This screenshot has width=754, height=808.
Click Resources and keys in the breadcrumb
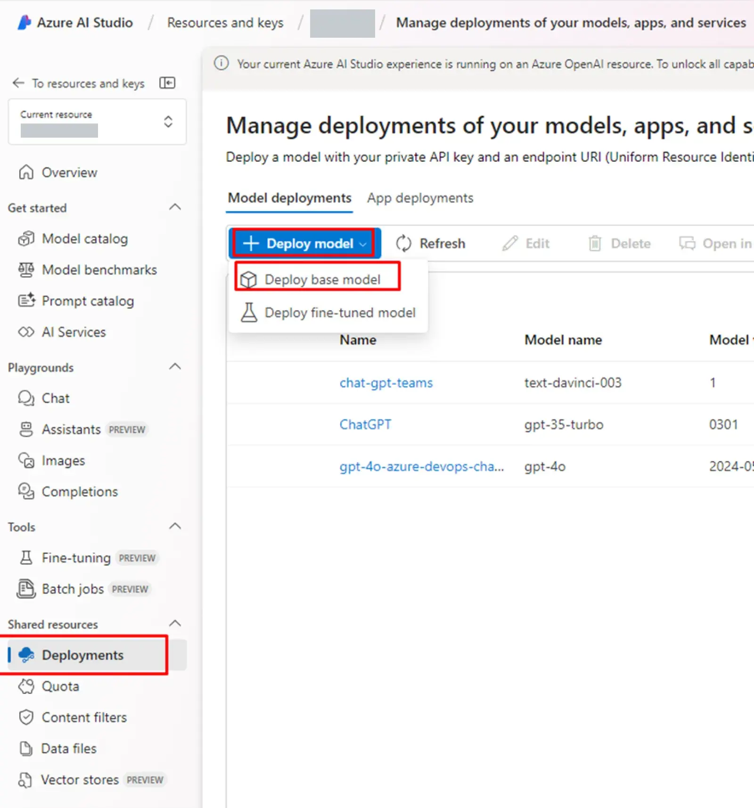(225, 23)
